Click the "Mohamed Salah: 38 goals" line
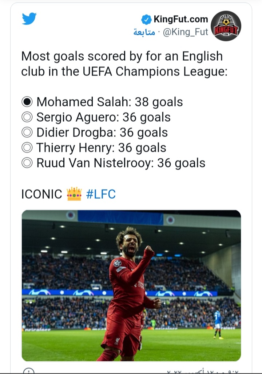This screenshot has height=374, width=262. coord(110,102)
